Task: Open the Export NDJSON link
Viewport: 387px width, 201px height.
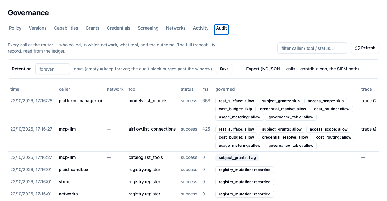Action: coord(302,69)
